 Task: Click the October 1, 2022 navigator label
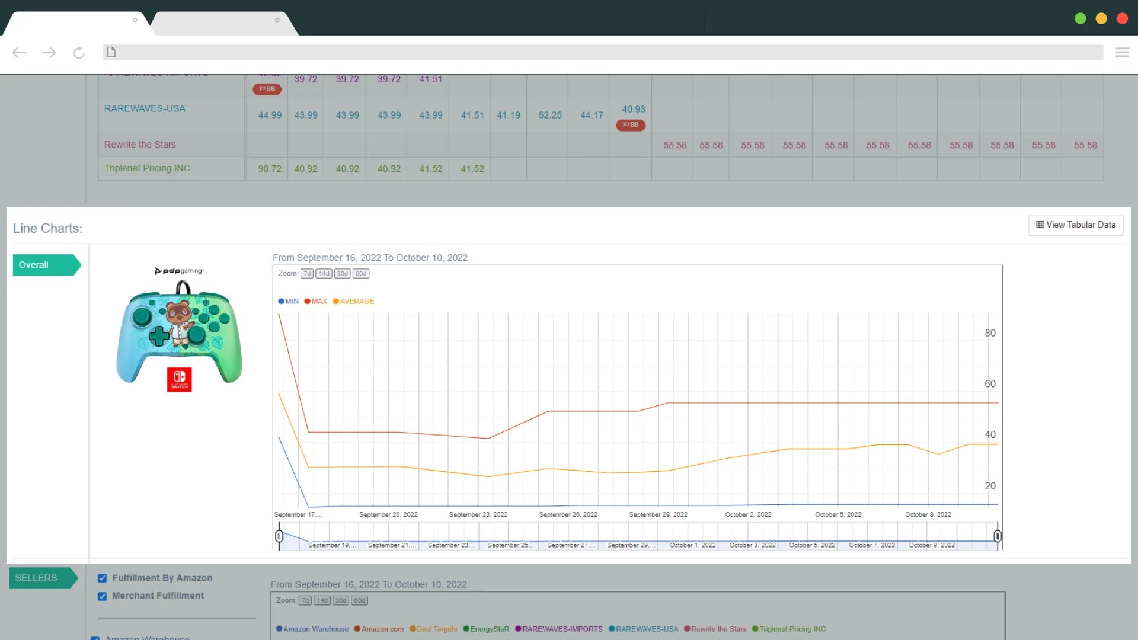(692, 546)
